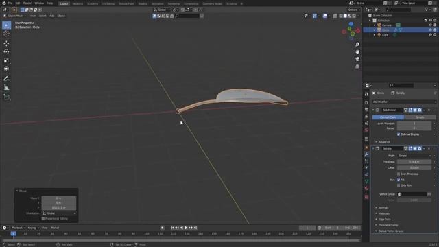
Task: Click the Solidify Thickness value field
Action: pos(414,162)
